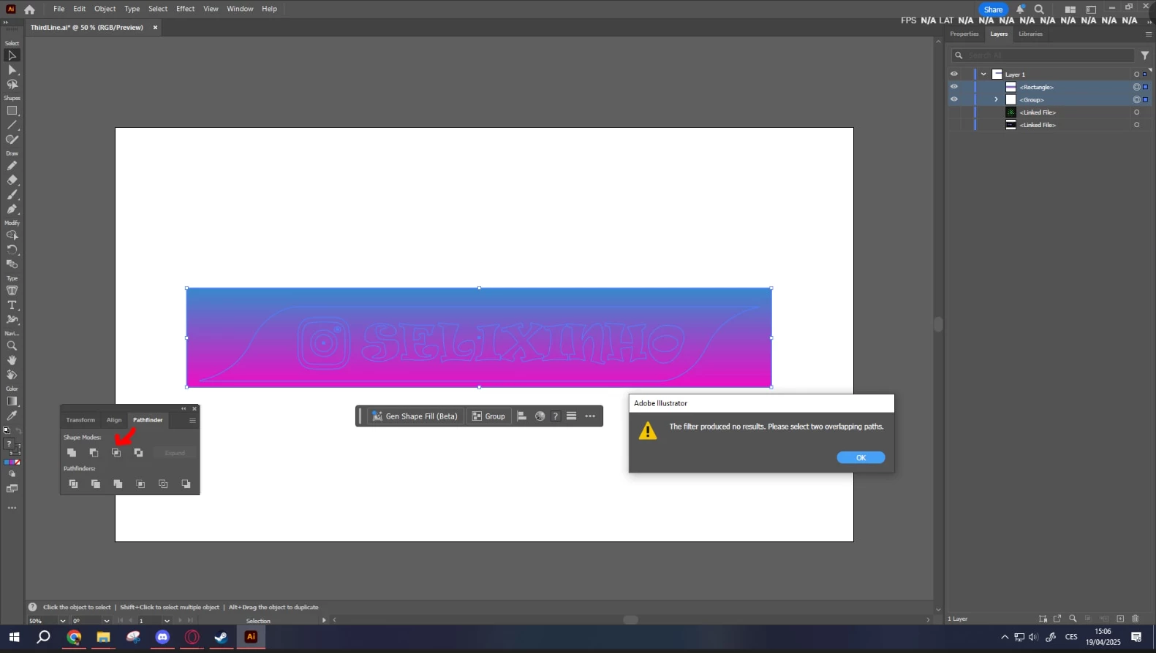Open the Object menu
Screen dimensions: 1156x653
[105, 9]
